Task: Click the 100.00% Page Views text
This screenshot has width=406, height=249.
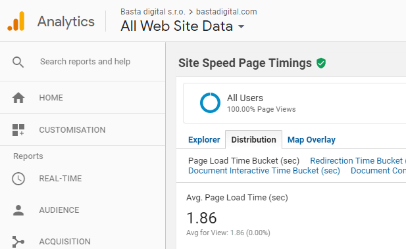Action: [261, 109]
